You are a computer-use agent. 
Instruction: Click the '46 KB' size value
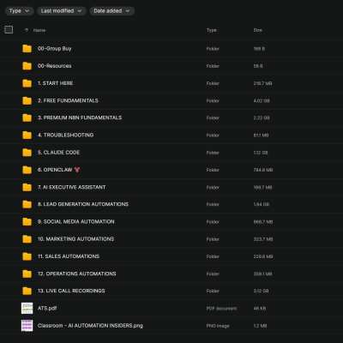click(260, 309)
